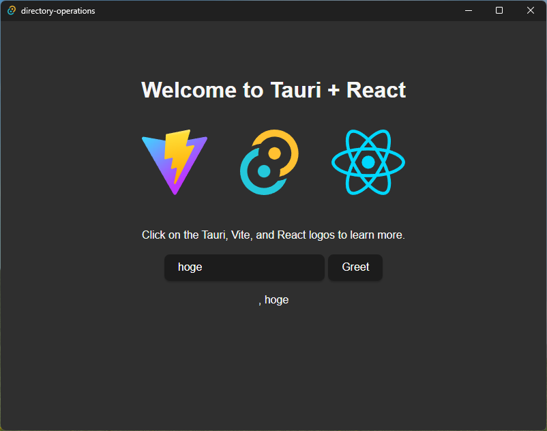Screen dimensions: 547x431
Task: Minimize the directory-operations window
Action: click(x=468, y=10)
